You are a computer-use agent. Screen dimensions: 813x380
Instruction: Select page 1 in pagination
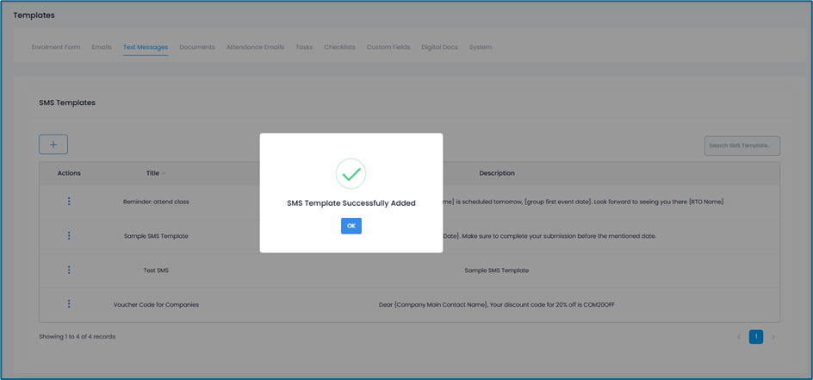coord(756,337)
